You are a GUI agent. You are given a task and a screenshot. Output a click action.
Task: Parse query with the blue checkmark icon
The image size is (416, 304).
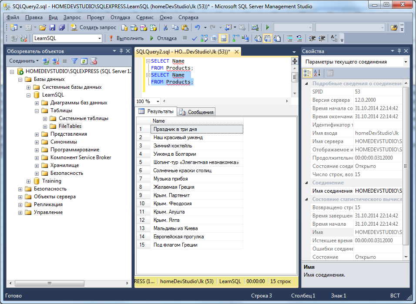coord(195,38)
